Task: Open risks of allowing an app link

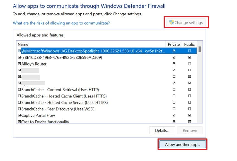Action: 61,23
